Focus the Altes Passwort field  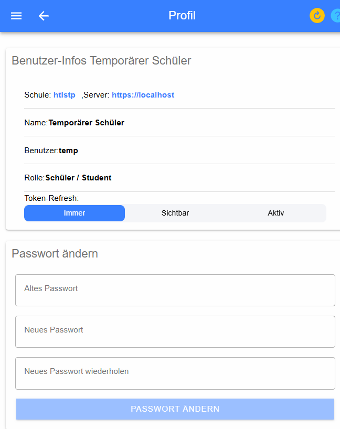[x=175, y=290]
